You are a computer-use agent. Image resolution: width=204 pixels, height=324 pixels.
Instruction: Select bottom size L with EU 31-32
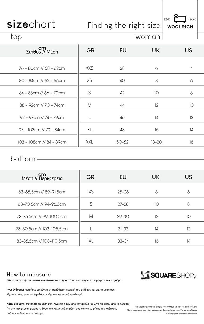pos(102,229)
